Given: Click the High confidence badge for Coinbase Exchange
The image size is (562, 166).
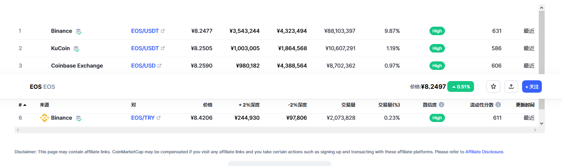Looking at the screenshot, I should (437, 66).
